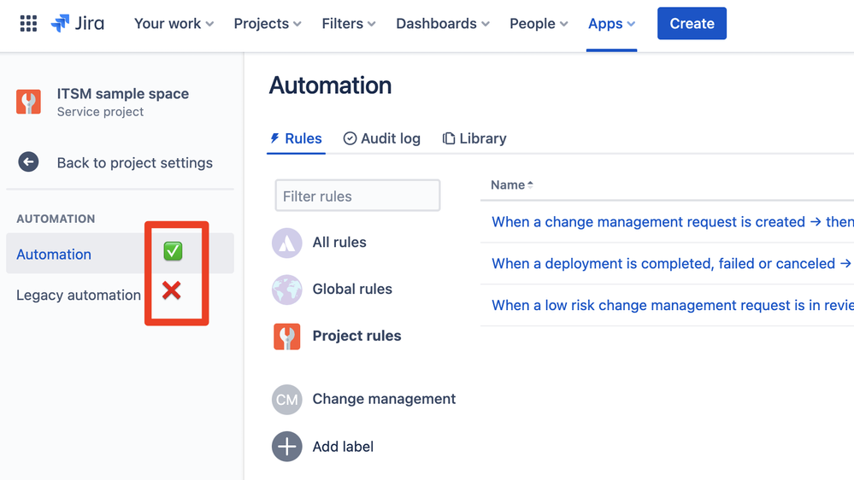This screenshot has height=480, width=854.
Task: Select Legacy automation in the sidebar
Action: [79, 295]
